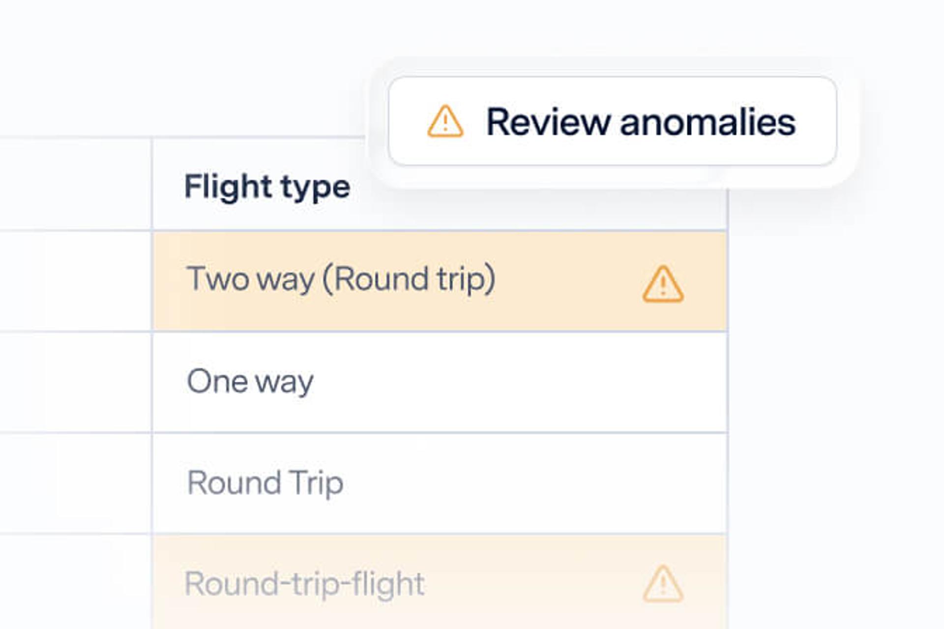The image size is (944, 629).
Task: Click the One way row value
Action: pyautogui.click(x=251, y=381)
